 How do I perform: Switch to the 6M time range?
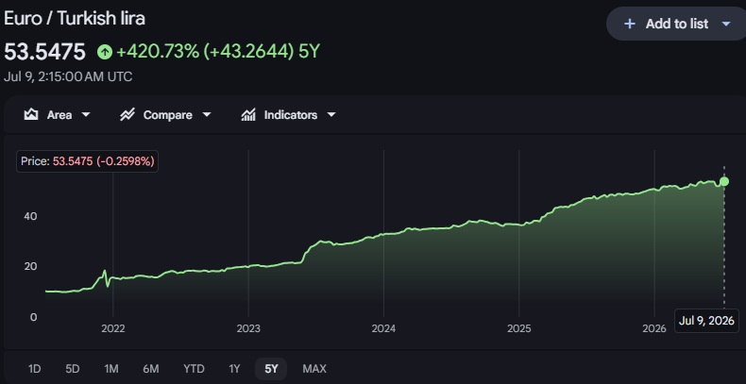(x=150, y=369)
